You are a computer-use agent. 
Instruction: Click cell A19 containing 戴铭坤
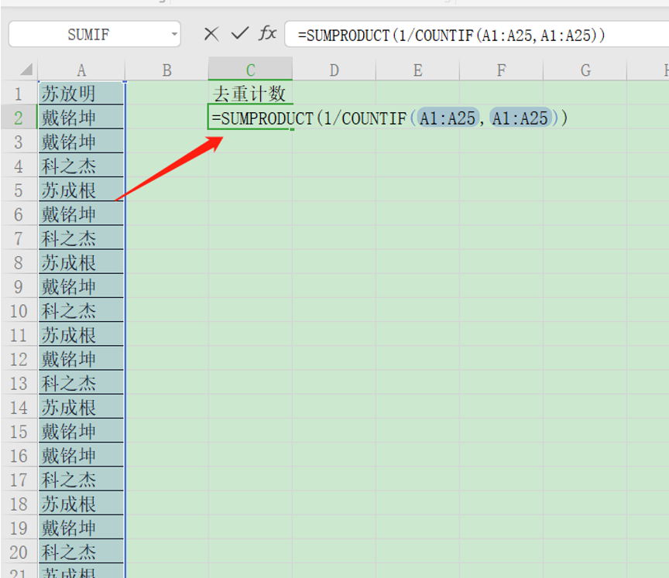81,527
